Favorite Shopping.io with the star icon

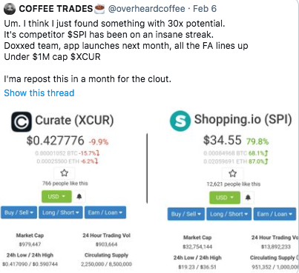[x=232, y=173]
